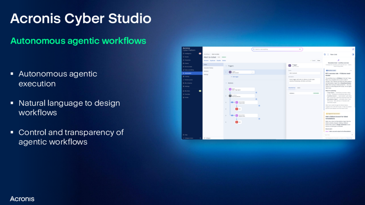Open Clients in the sidebar
This screenshot has height=205, width=365.
point(192,63)
